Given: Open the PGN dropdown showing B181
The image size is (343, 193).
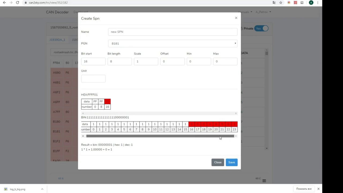Looking at the screenshot, I should (x=173, y=43).
